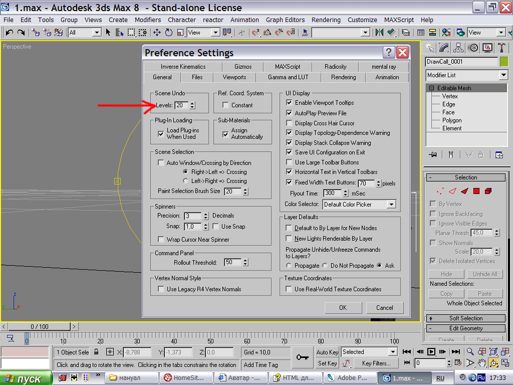This screenshot has height=385, width=513.
Task: Click Cancel in Preference Settings
Action: point(385,308)
